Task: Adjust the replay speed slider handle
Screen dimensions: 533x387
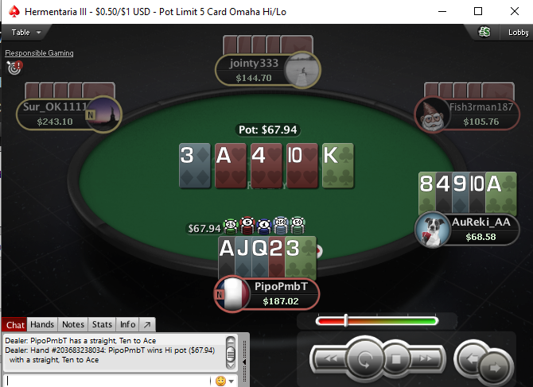Action: point(346,320)
